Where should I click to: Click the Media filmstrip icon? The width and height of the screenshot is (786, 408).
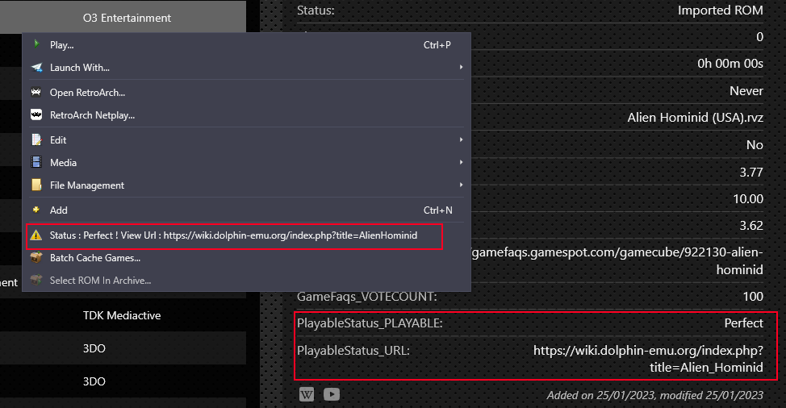point(36,162)
